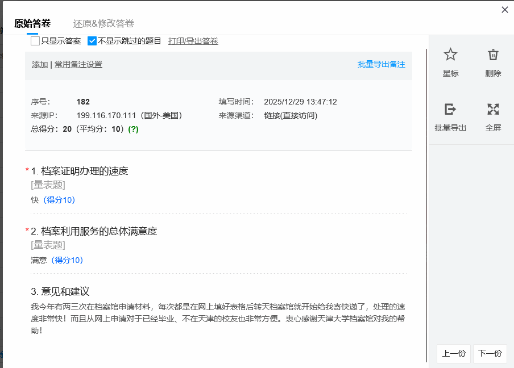Viewport: 514px width, 368px height.
Task: Click the 批量导出备注 link
Action: tap(381, 64)
